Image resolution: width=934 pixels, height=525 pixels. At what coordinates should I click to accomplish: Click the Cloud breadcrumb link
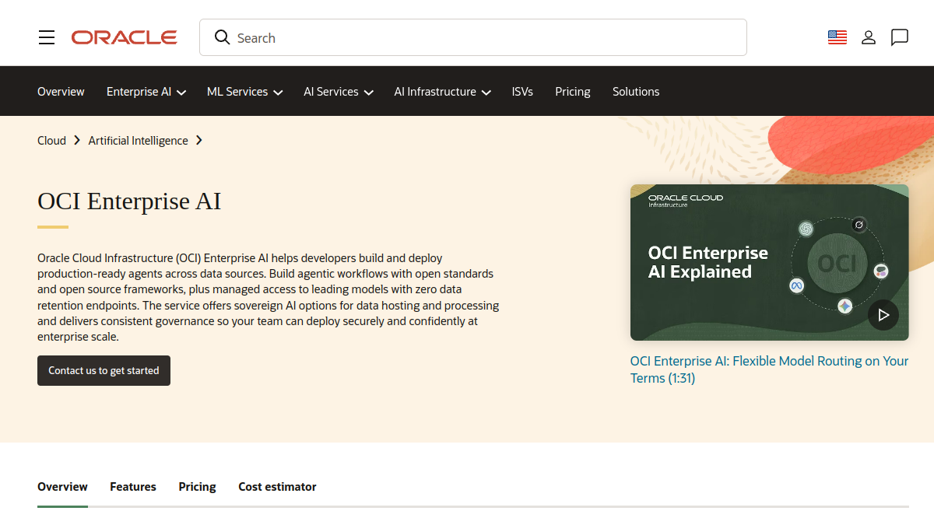51,141
